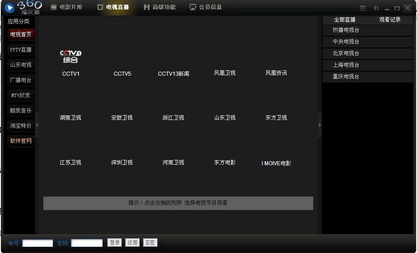Open the 会员信息 tab
417x253 pixels.
pos(206,7)
